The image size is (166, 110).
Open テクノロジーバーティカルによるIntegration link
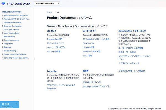pyautogui.click(x=61, y=87)
